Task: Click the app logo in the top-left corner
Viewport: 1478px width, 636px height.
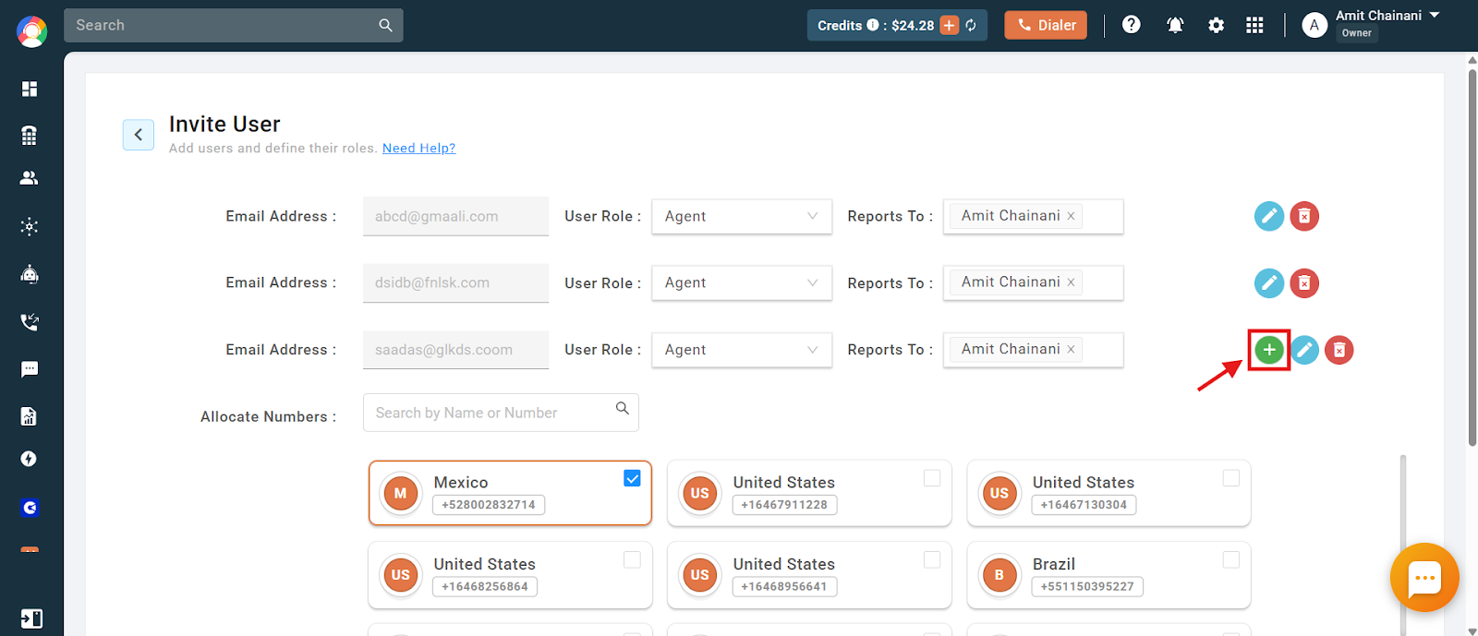Action: 31,31
